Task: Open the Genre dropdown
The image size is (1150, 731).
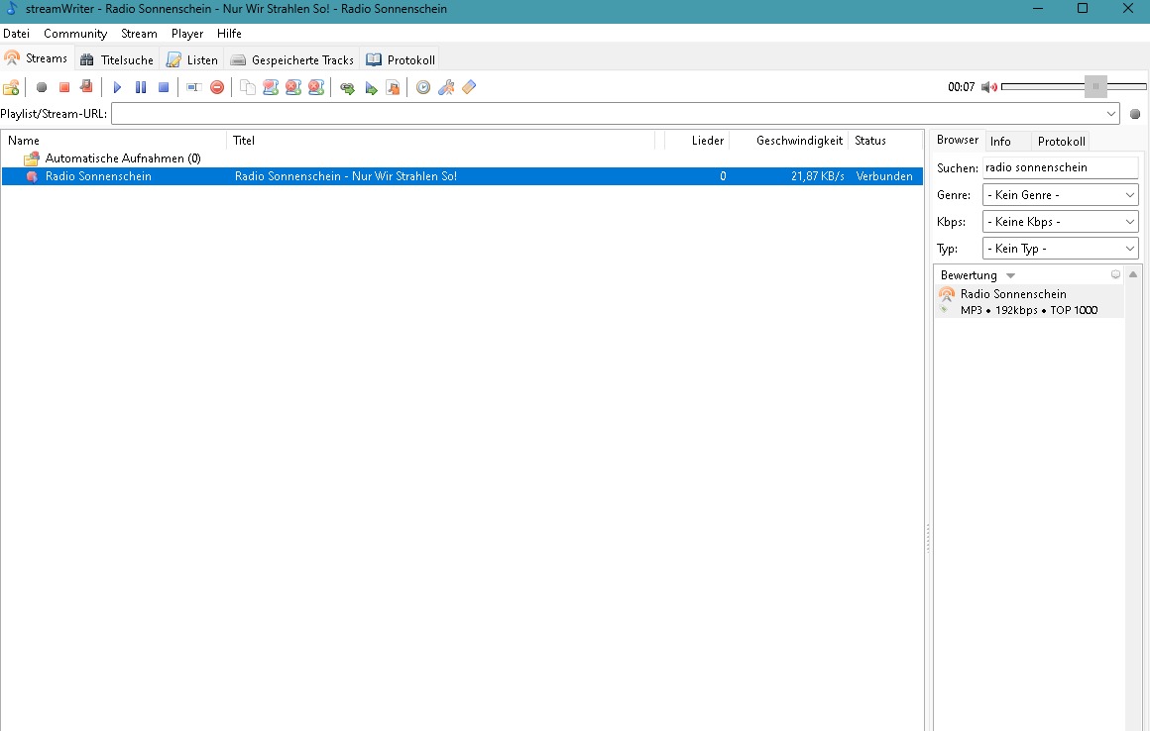Action: 1060,195
